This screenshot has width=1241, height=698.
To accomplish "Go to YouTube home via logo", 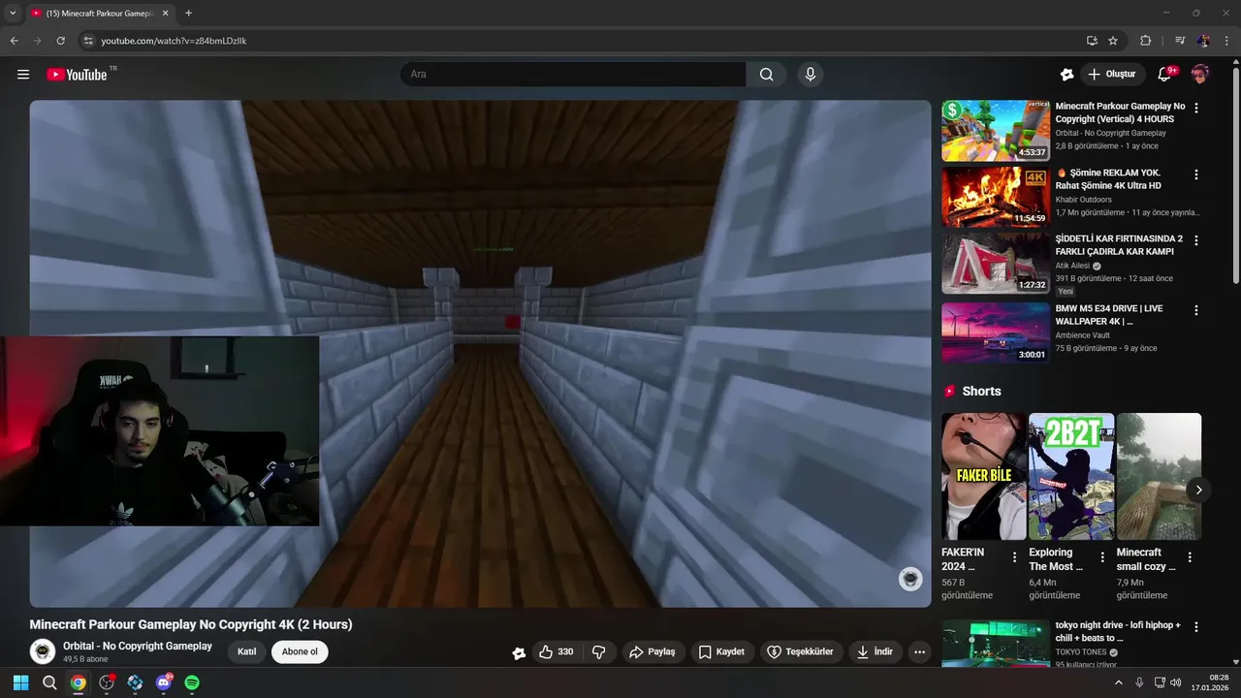I will point(77,75).
